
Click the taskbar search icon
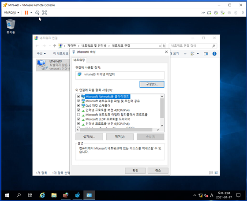pos(19,195)
